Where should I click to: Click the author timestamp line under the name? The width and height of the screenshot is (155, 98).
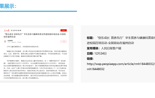pyautogui.click(x=14, y=42)
